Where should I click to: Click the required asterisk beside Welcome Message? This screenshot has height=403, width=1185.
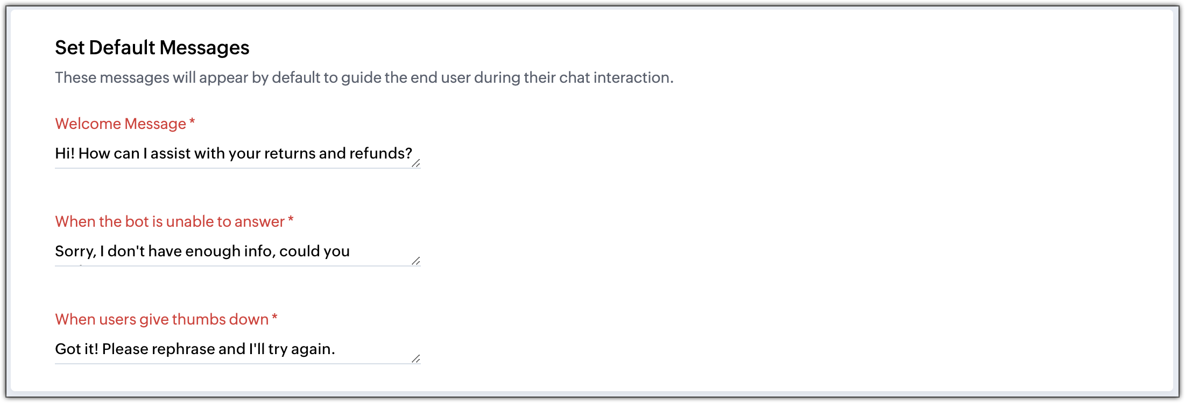pyautogui.click(x=192, y=123)
